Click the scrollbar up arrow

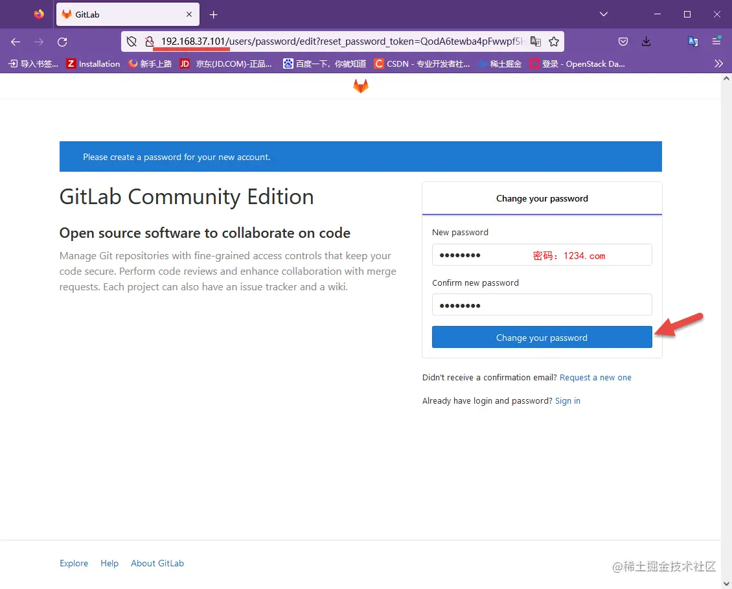pos(726,78)
